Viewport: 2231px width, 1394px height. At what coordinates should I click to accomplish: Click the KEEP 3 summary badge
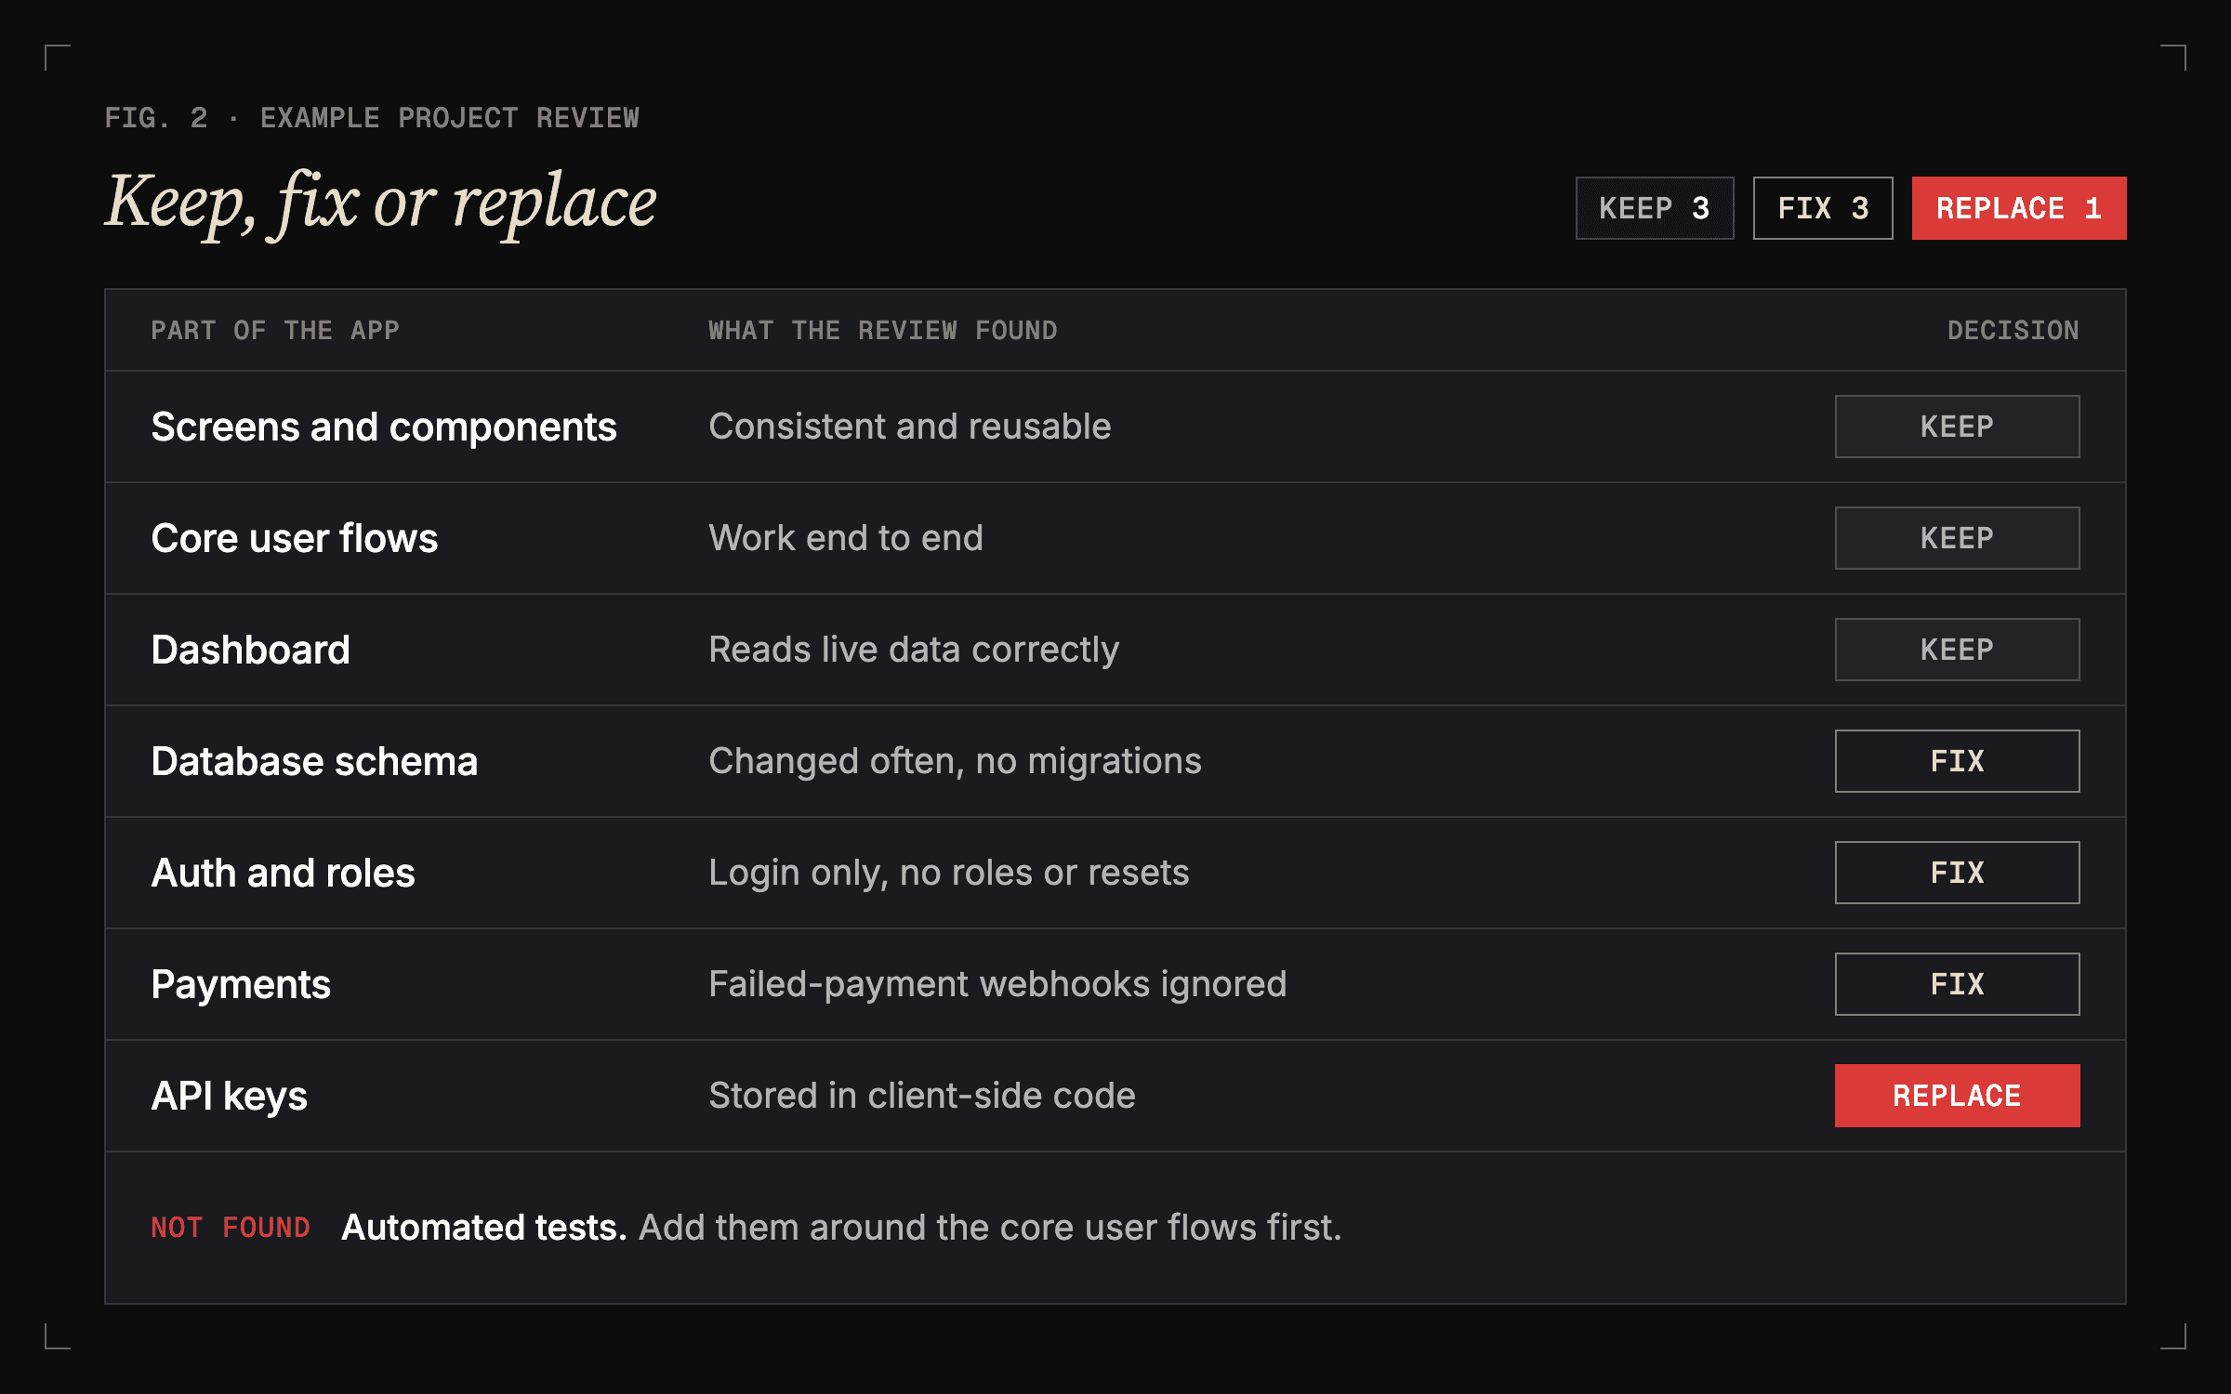click(x=1655, y=208)
